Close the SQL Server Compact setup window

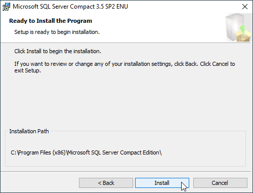click(245, 7)
